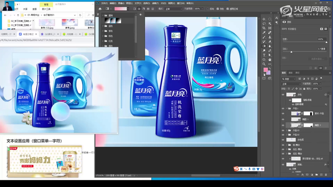Select the 椭圆 2 layer mask thumbnail
Image resolution: width=333 pixels, height=187 pixels.
tap(308, 125)
